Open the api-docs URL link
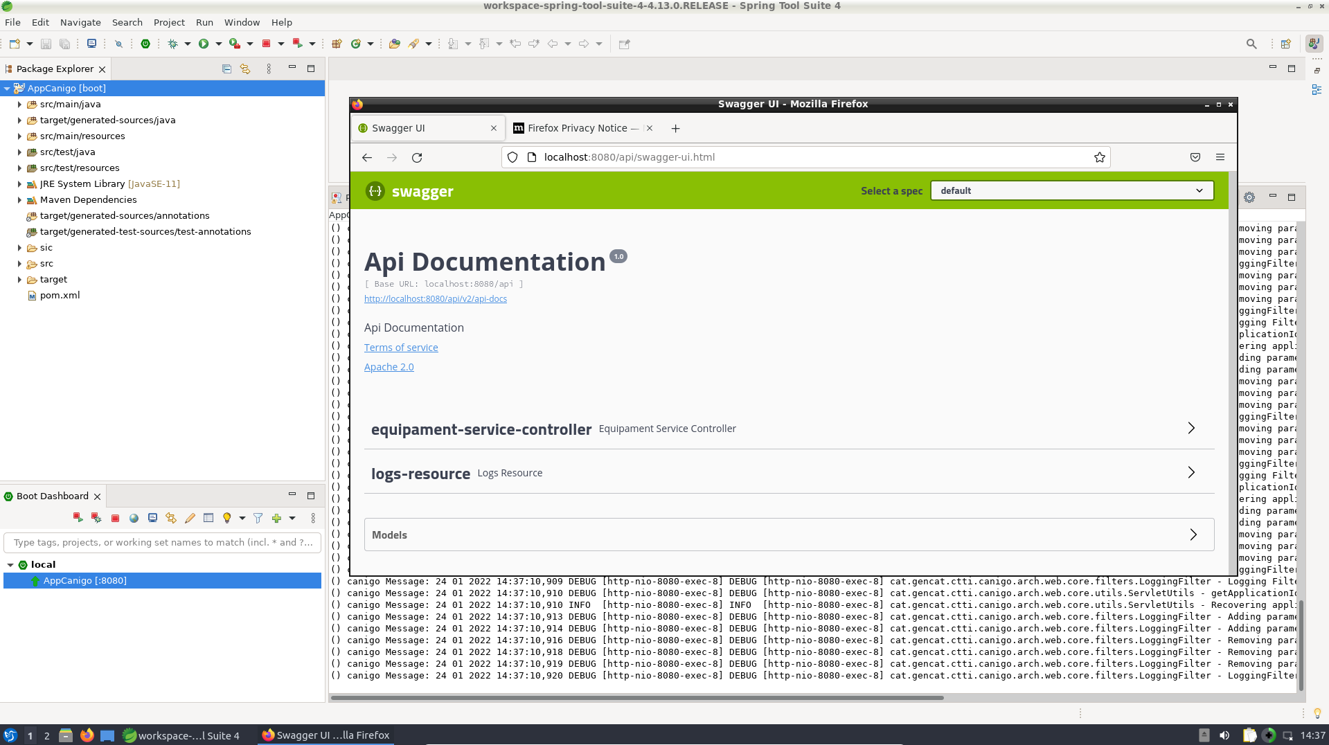The height and width of the screenshot is (745, 1329). (436, 299)
